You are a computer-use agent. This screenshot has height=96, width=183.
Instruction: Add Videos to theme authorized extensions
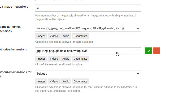[54, 36]
